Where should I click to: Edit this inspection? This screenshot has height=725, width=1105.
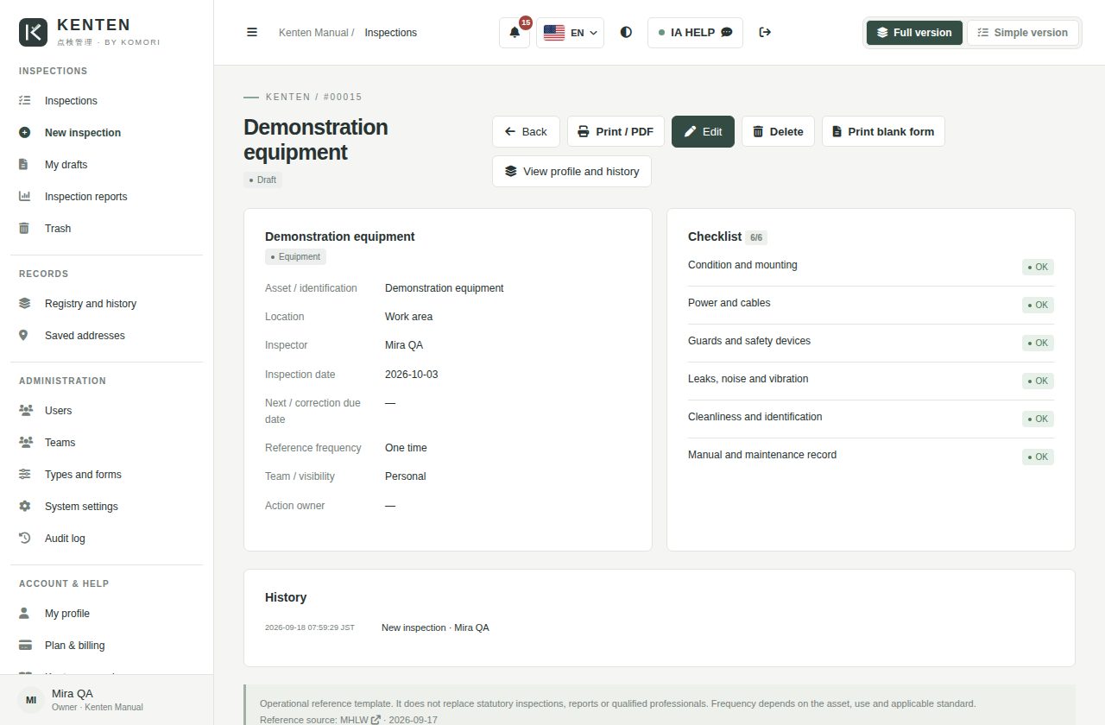point(703,132)
